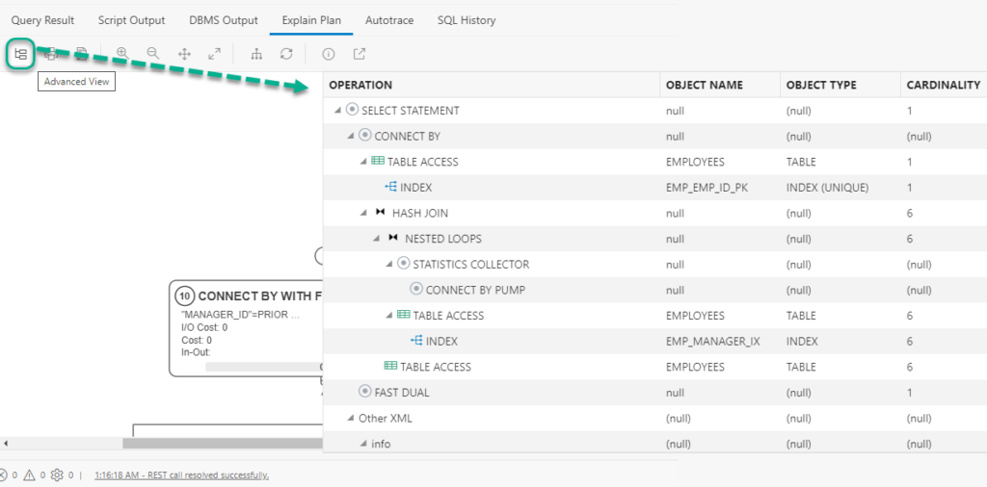987x487 pixels.
Task: Click the CONNECT BY row icon
Action: tap(364, 136)
